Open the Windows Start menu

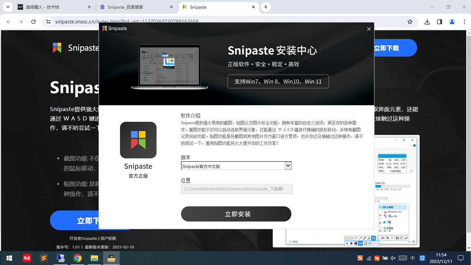(9, 258)
